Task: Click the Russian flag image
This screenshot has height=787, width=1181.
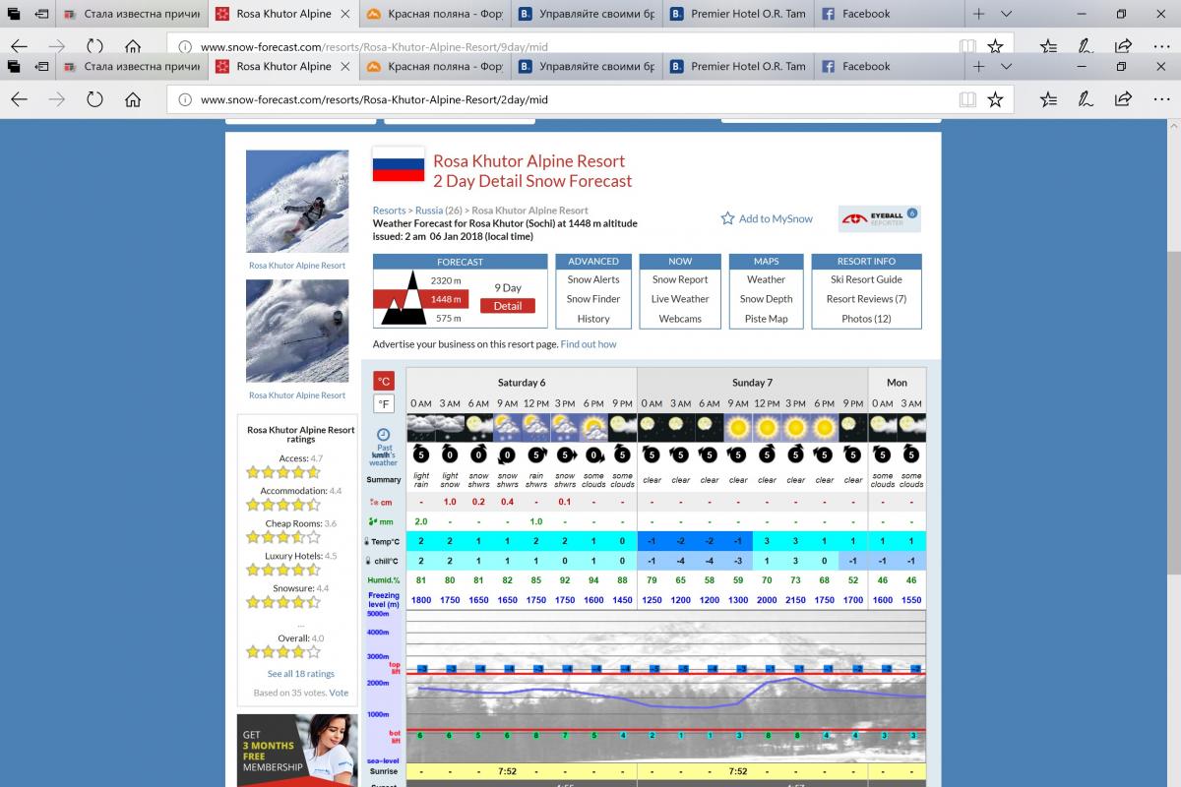Action: [399, 164]
